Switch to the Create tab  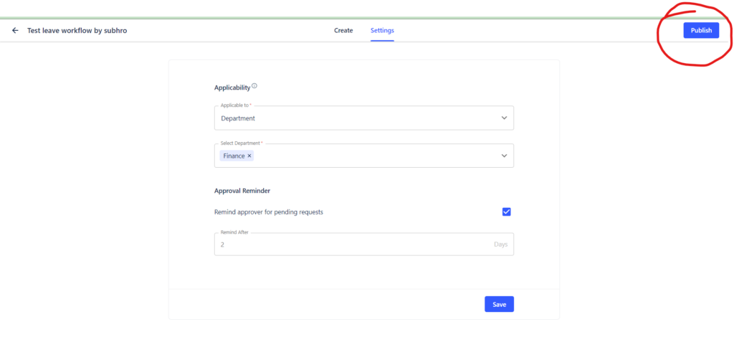343,30
